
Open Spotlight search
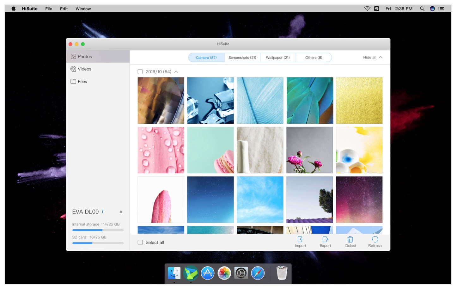pyautogui.click(x=422, y=9)
